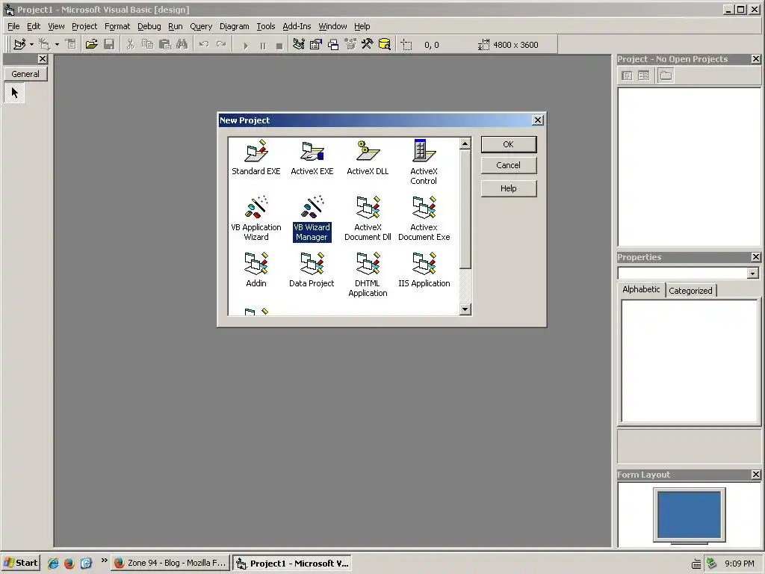Click the Undo toolbar icon
Viewport: 765px width, 574px height.
204,44
